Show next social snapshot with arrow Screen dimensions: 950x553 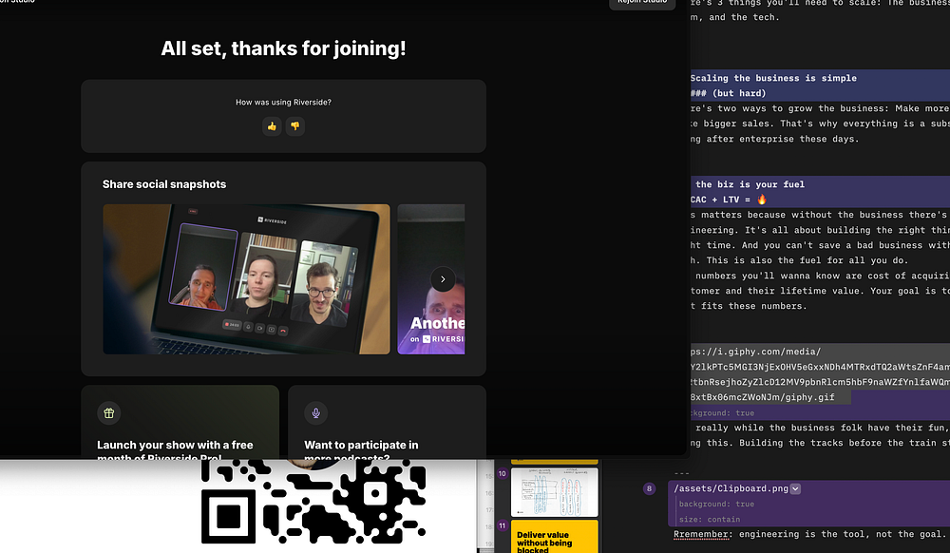[443, 279]
